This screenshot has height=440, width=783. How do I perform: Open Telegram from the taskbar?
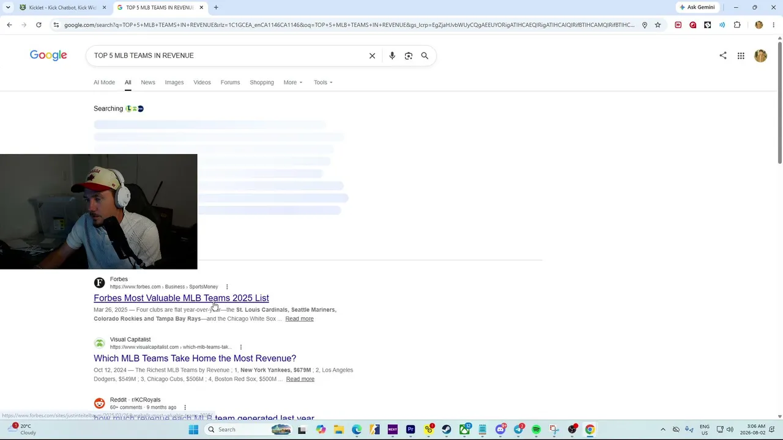coord(518,430)
